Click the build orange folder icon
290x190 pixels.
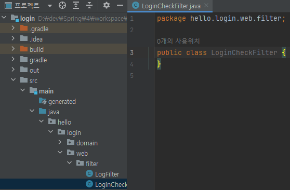(24, 49)
